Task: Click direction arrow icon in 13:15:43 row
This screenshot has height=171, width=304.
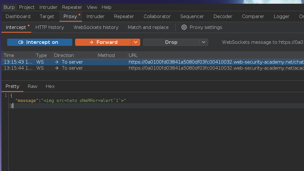Action: [x=56, y=62]
